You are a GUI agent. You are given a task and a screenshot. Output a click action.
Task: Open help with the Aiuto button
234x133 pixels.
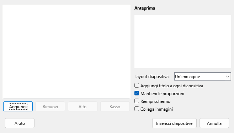click(20, 123)
